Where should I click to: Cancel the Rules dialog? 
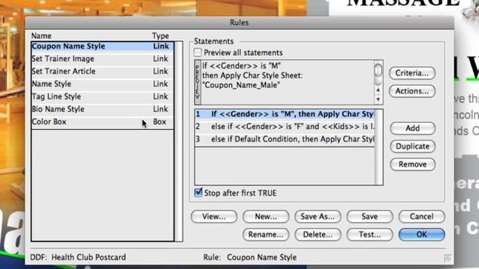coord(421,217)
